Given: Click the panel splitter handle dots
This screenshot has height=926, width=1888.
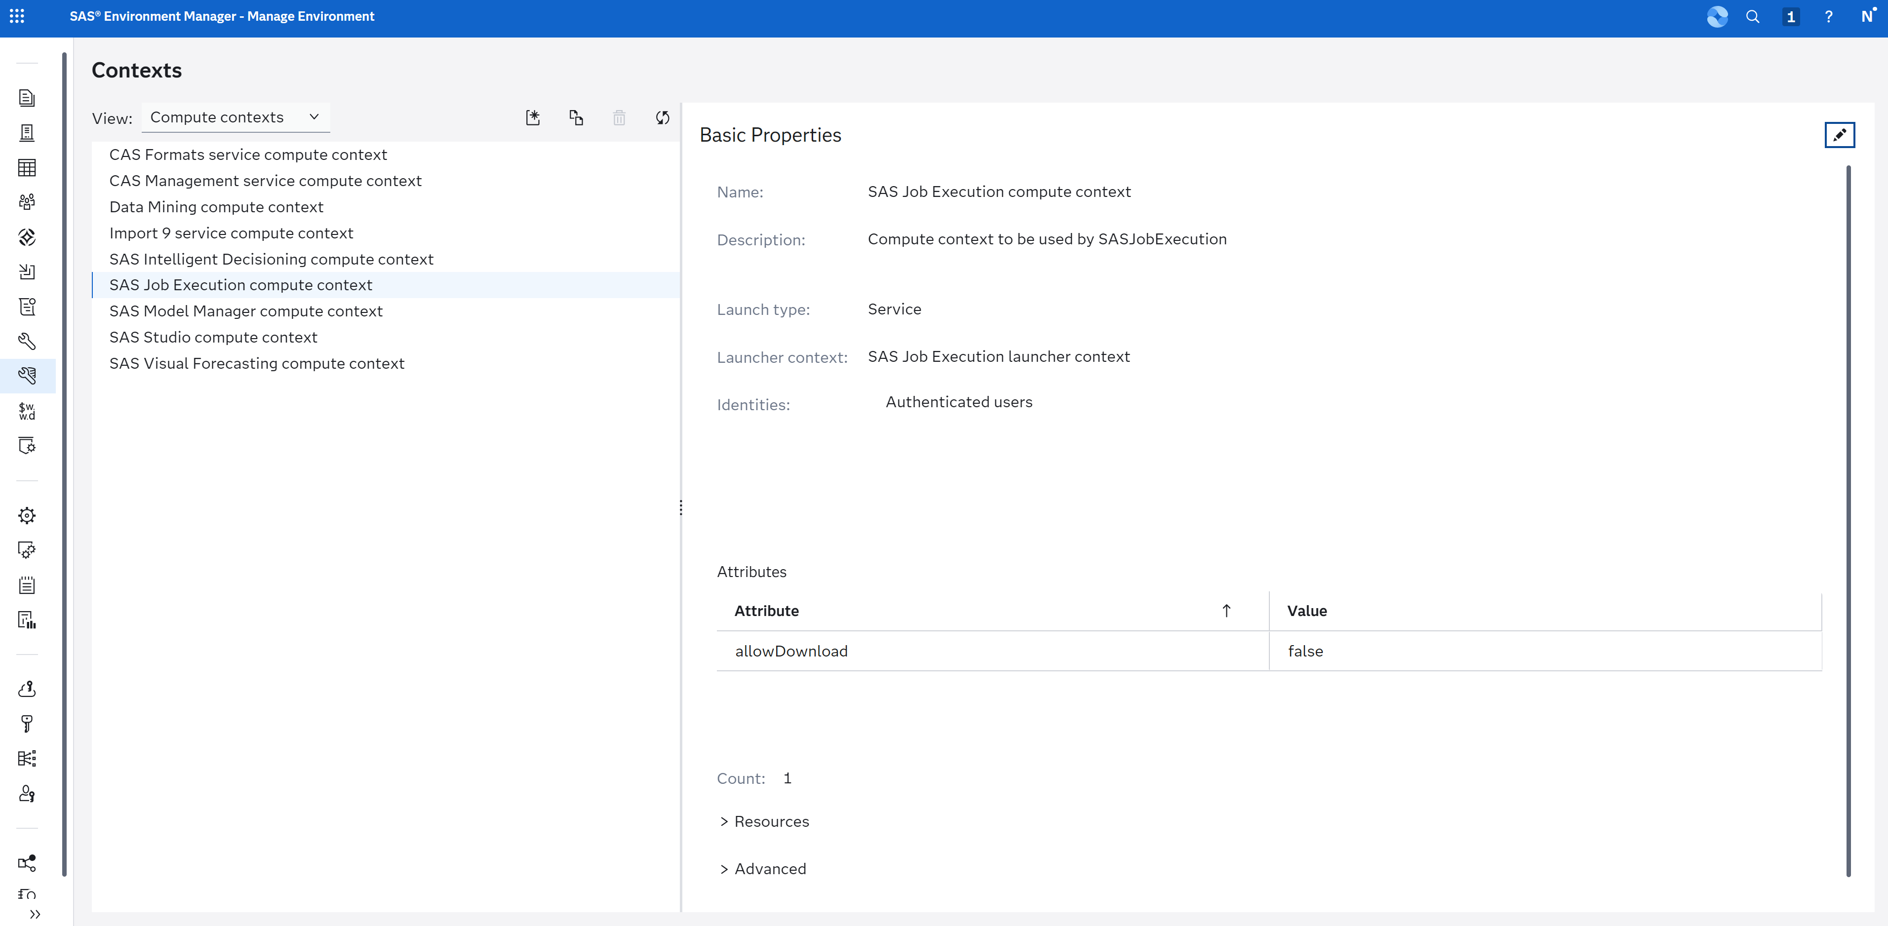Looking at the screenshot, I should [681, 508].
